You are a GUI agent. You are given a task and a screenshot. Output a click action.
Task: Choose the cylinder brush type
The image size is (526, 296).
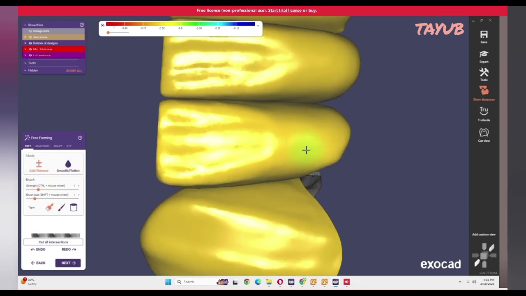[x=74, y=208]
